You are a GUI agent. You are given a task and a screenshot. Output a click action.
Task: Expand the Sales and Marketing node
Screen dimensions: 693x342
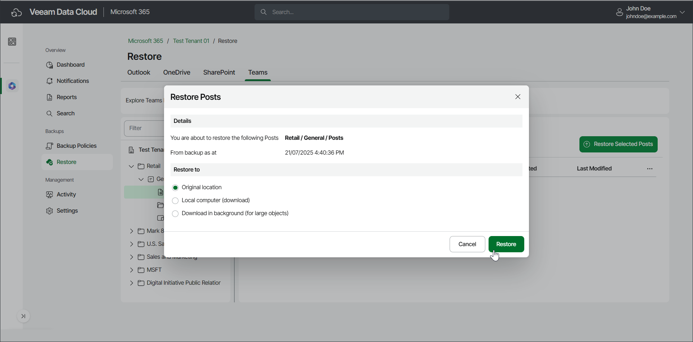(x=131, y=257)
